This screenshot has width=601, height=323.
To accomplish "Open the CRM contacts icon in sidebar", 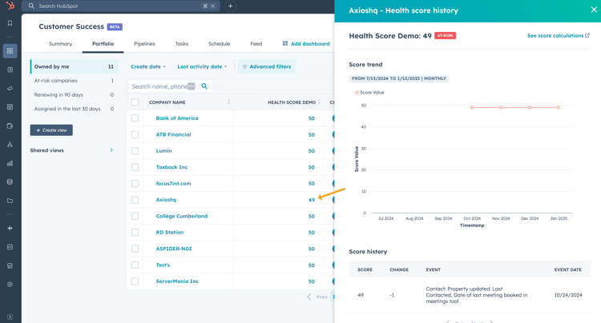I will point(10,70).
